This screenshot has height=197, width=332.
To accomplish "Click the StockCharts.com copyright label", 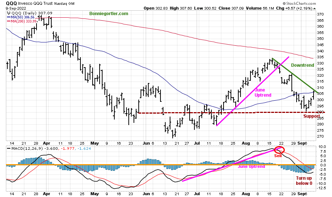I will click(299, 3).
